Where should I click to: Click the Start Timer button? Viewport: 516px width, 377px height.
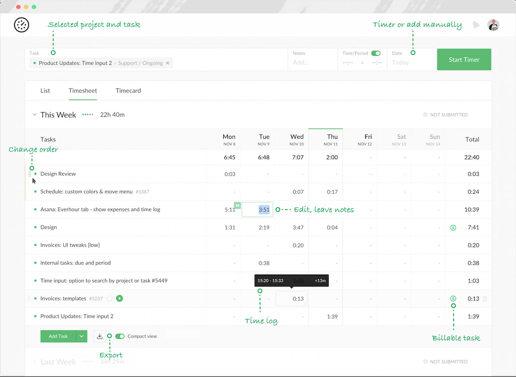(464, 59)
